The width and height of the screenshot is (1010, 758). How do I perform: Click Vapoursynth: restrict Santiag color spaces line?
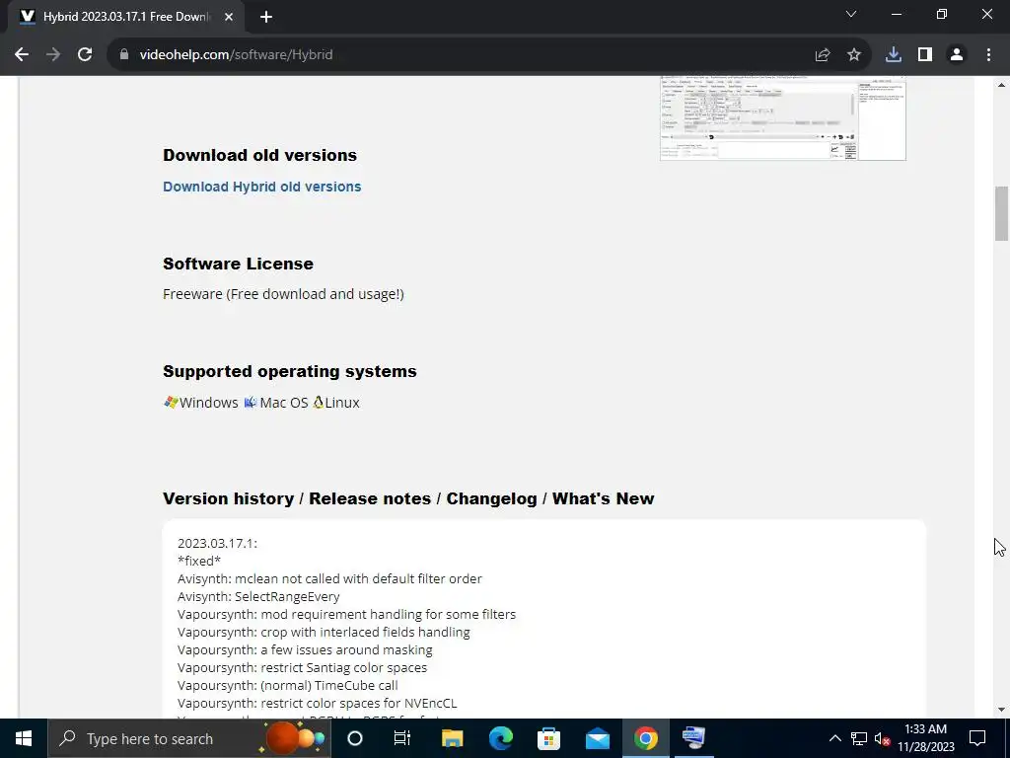pos(302,668)
